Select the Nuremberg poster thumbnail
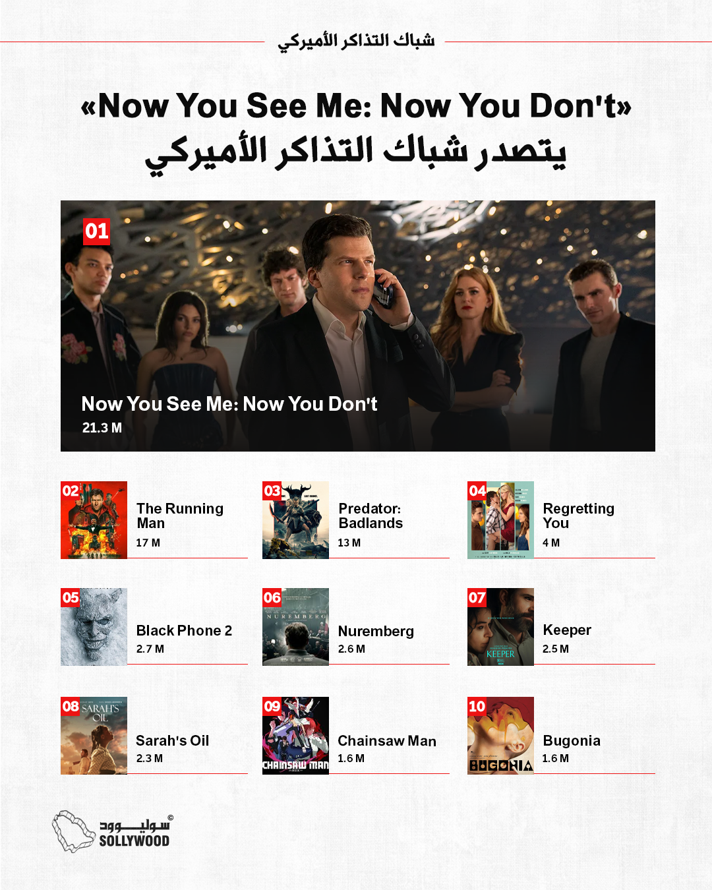The width and height of the screenshot is (712, 890). click(295, 627)
